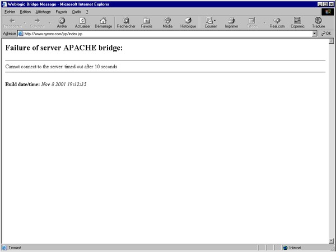This screenshot has height=252, width=336.
Task: Click the "Adresse" label
Action: [10, 34]
